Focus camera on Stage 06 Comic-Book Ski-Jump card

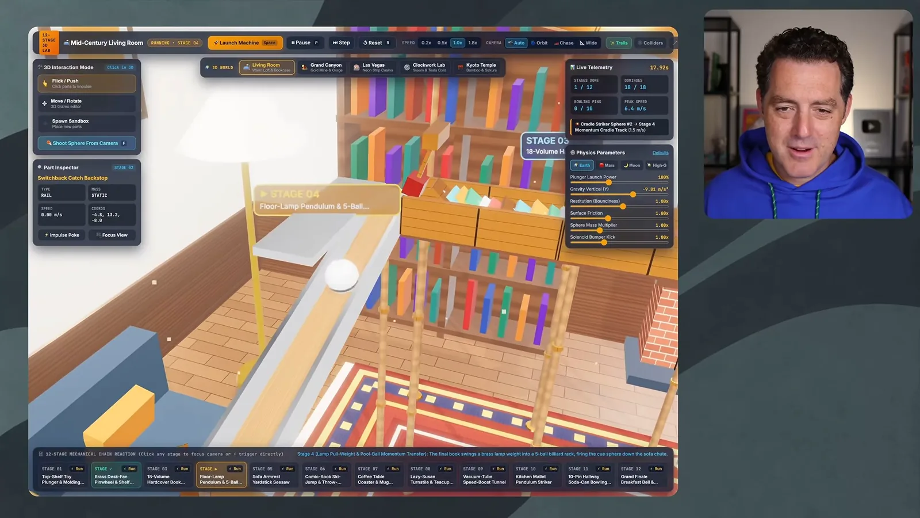[326, 475]
